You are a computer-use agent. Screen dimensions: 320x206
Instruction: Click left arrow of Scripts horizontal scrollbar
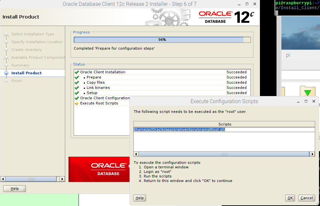[x=136, y=154]
